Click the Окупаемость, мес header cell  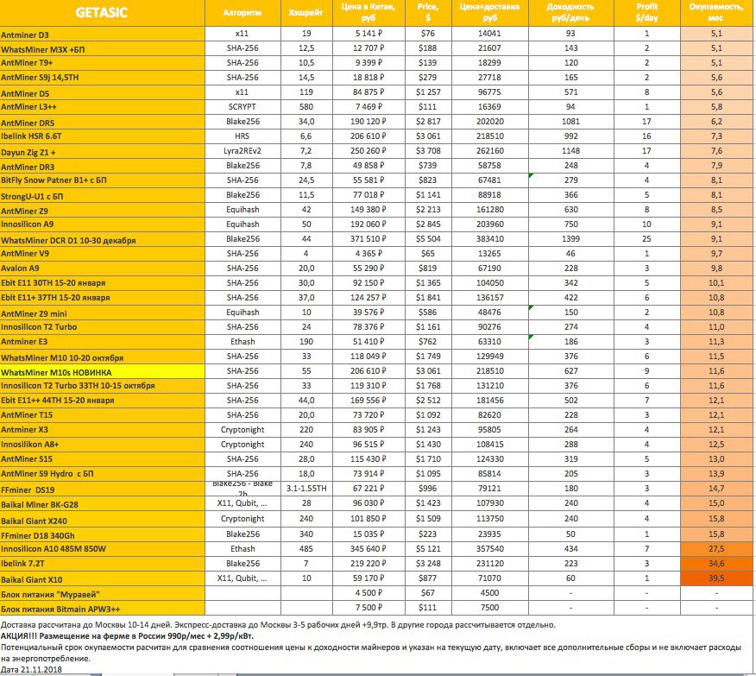716,13
